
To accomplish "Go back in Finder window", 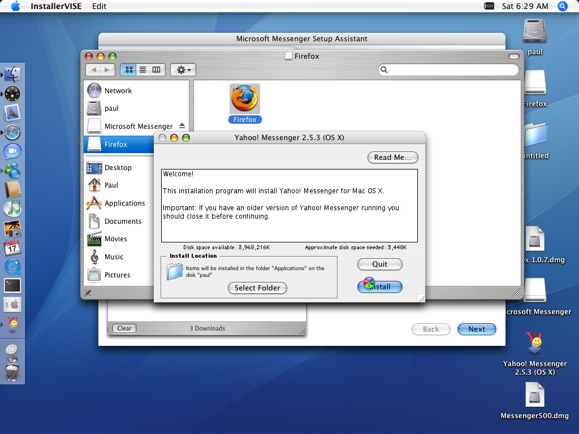I will tap(93, 70).
